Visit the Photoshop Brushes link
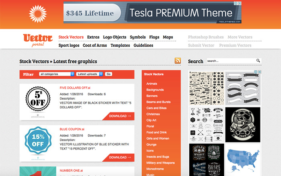 pos(206,37)
